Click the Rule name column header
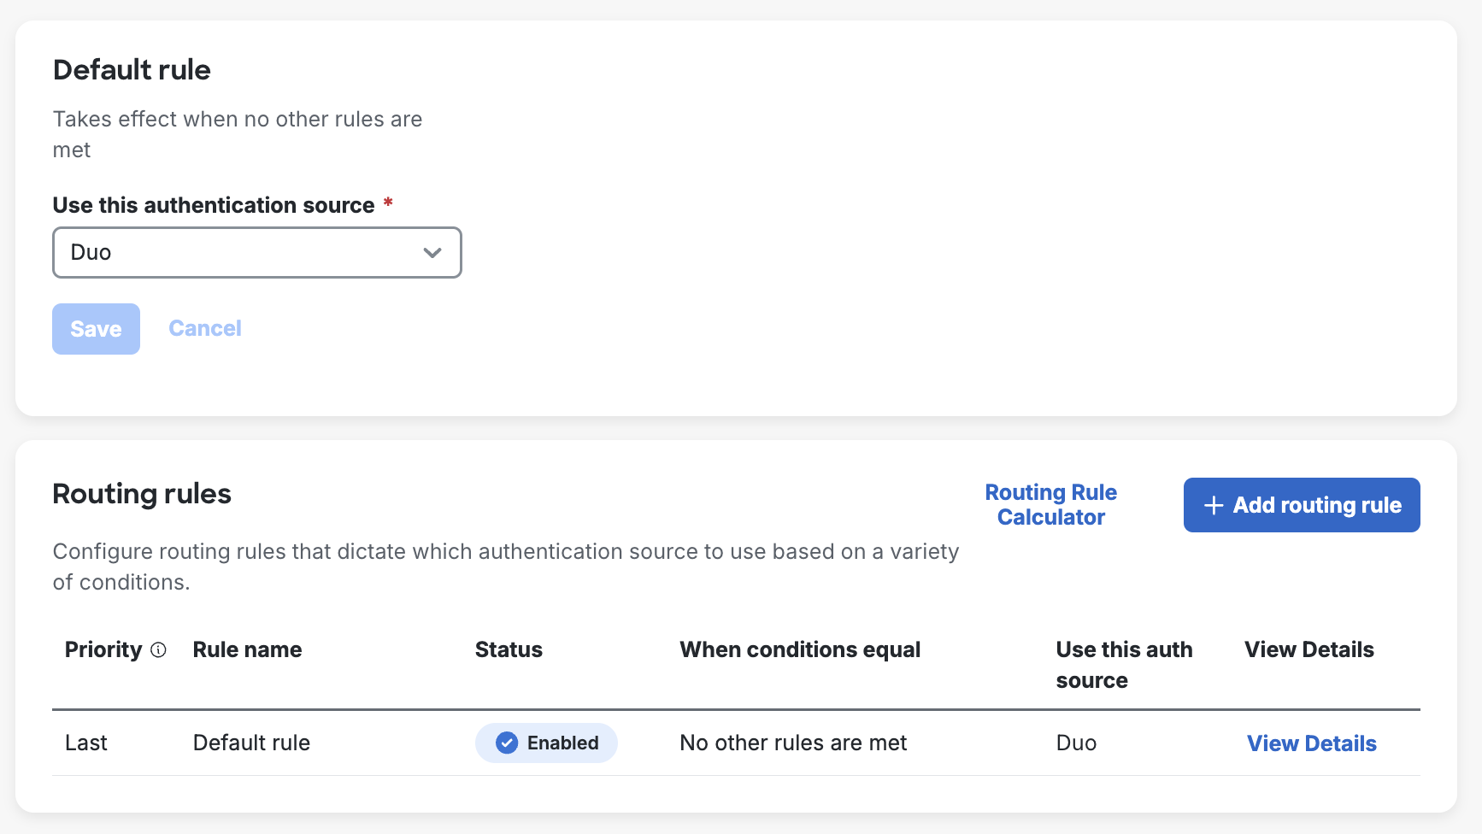Viewport: 1482px width, 834px height. 247,650
